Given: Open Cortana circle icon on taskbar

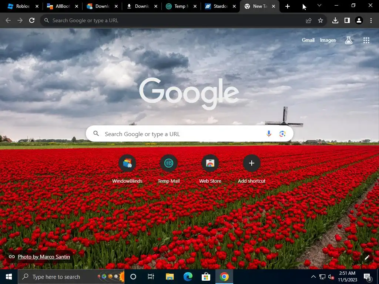Looking at the screenshot, I should coord(133,277).
